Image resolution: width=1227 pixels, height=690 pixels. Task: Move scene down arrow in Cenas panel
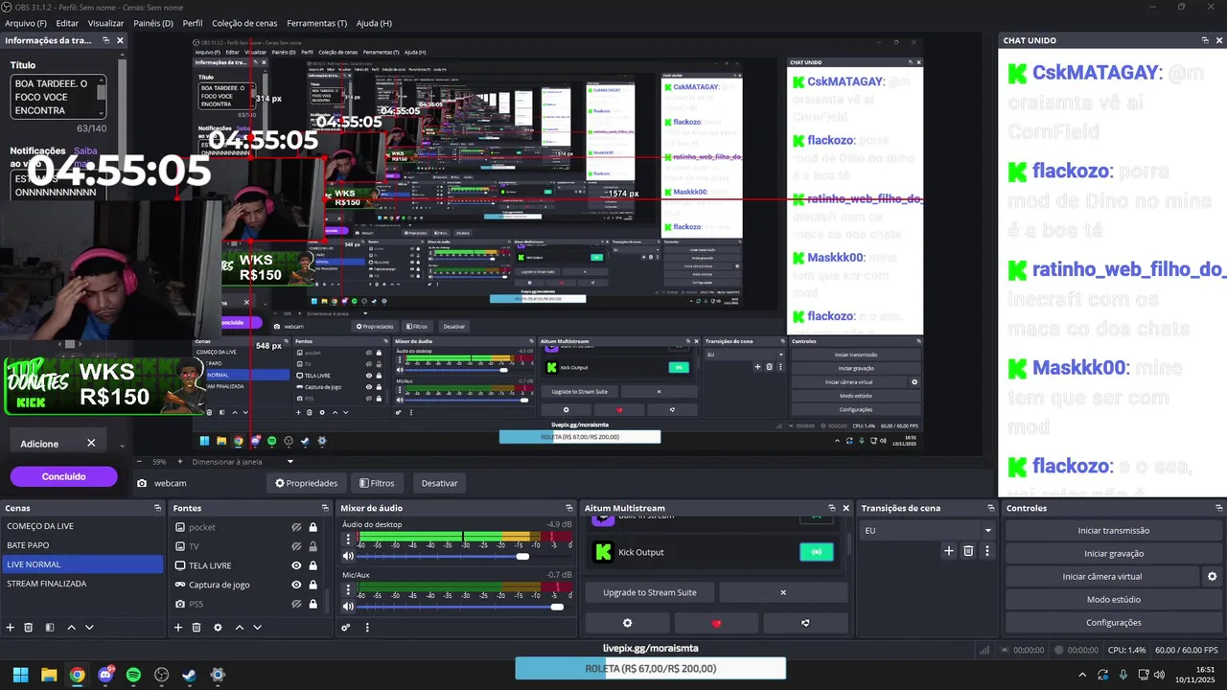(89, 628)
